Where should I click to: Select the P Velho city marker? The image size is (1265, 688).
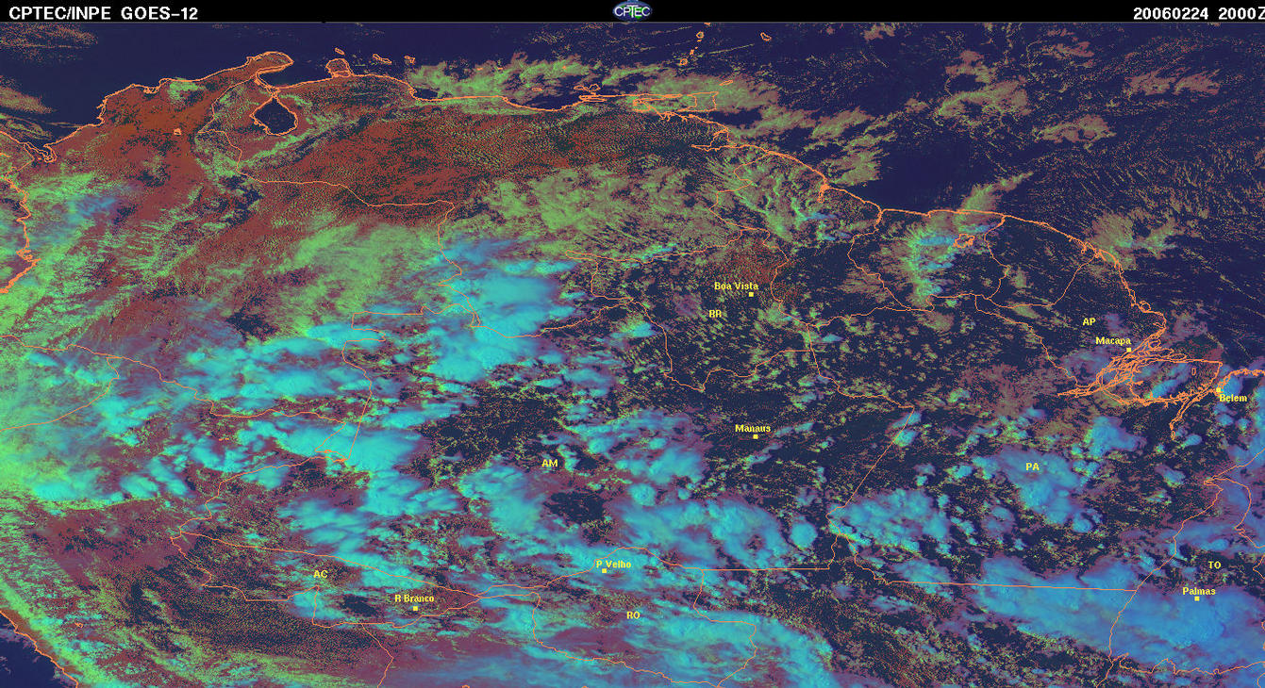tap(604, 571)
